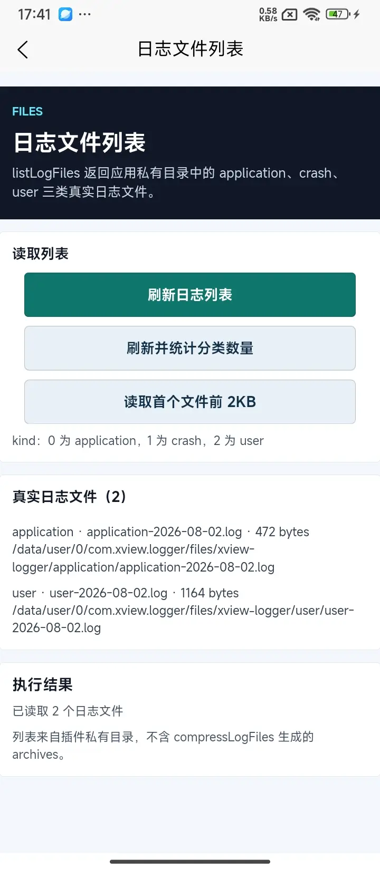
Task: Tap the 执行结果 section heading
Action: pyautogui.click(x=43, y=684)
